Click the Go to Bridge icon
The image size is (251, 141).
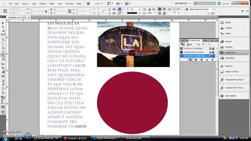point(88,4)
